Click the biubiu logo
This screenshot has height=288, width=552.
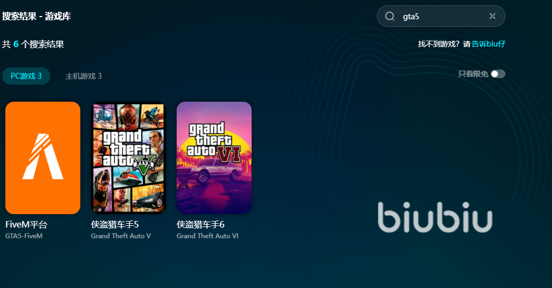coord(435,217)
